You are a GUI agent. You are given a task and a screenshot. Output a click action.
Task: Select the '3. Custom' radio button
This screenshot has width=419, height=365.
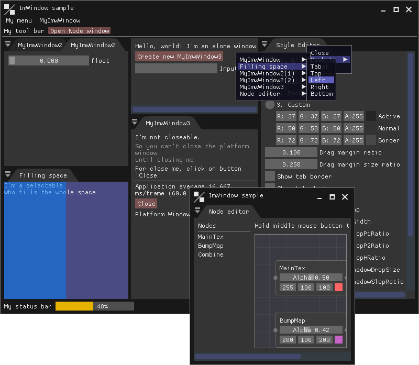(x=270, y=105)
